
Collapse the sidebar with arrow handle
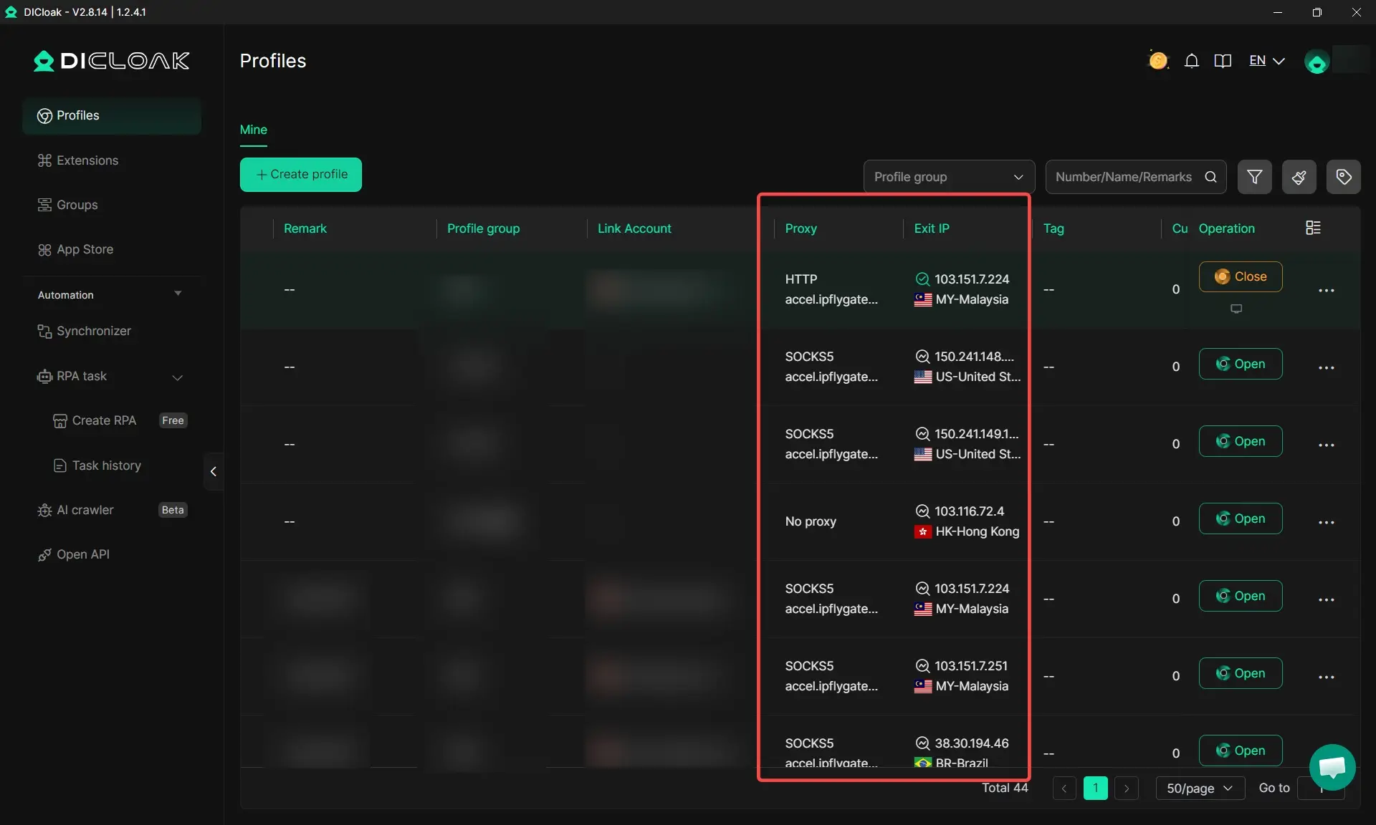pos(213,471)
